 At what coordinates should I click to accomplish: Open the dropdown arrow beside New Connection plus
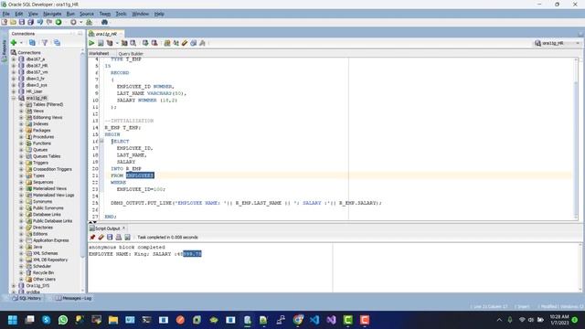pos(21,43)
